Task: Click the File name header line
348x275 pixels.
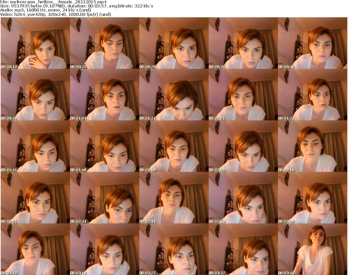Action: click(x=53, y=2)
